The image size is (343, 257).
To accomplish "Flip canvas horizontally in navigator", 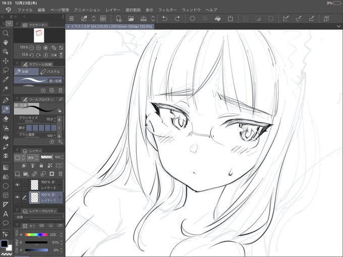I will point(53,55).
